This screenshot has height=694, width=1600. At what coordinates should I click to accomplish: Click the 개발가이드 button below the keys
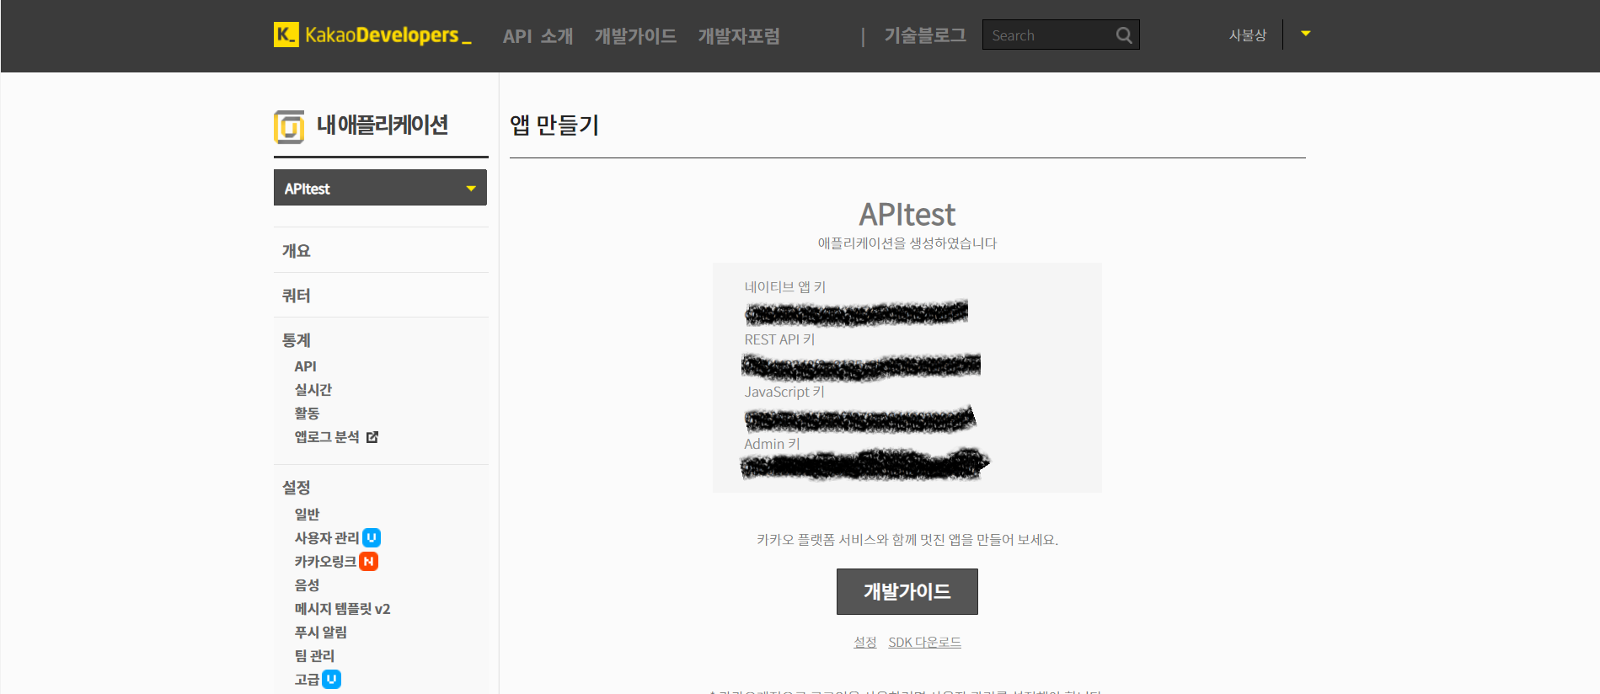(907, 591)
